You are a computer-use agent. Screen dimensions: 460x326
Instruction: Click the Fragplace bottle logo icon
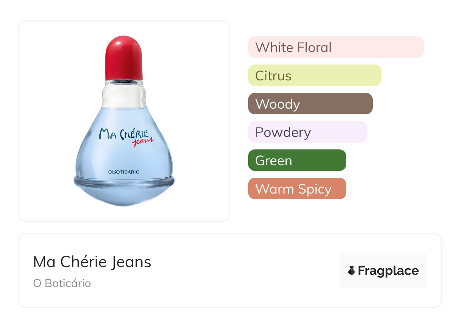[352, 271]
